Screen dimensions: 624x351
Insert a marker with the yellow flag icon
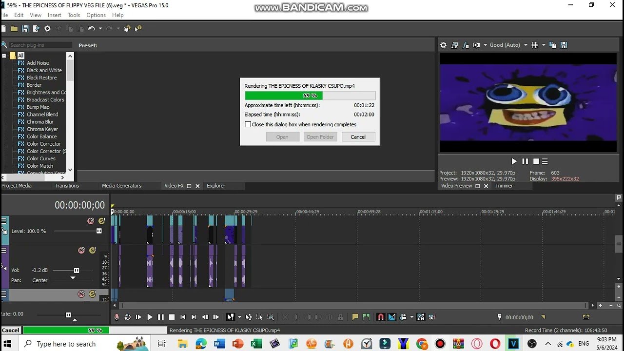click(x=355, y=317)
